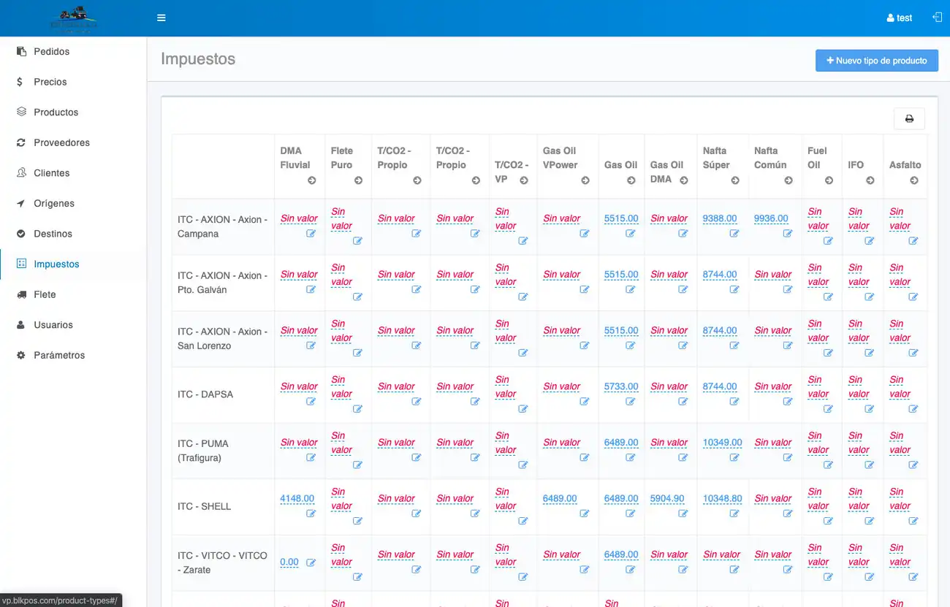The image size is (950, 607).
Task: Edit Gas Oil value for Axion Campana row
Action: pos(631,234)
